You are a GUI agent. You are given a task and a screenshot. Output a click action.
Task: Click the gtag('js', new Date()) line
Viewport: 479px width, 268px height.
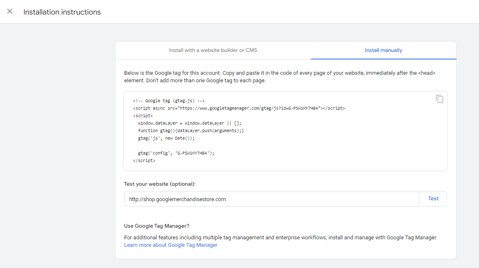[166, 138]
